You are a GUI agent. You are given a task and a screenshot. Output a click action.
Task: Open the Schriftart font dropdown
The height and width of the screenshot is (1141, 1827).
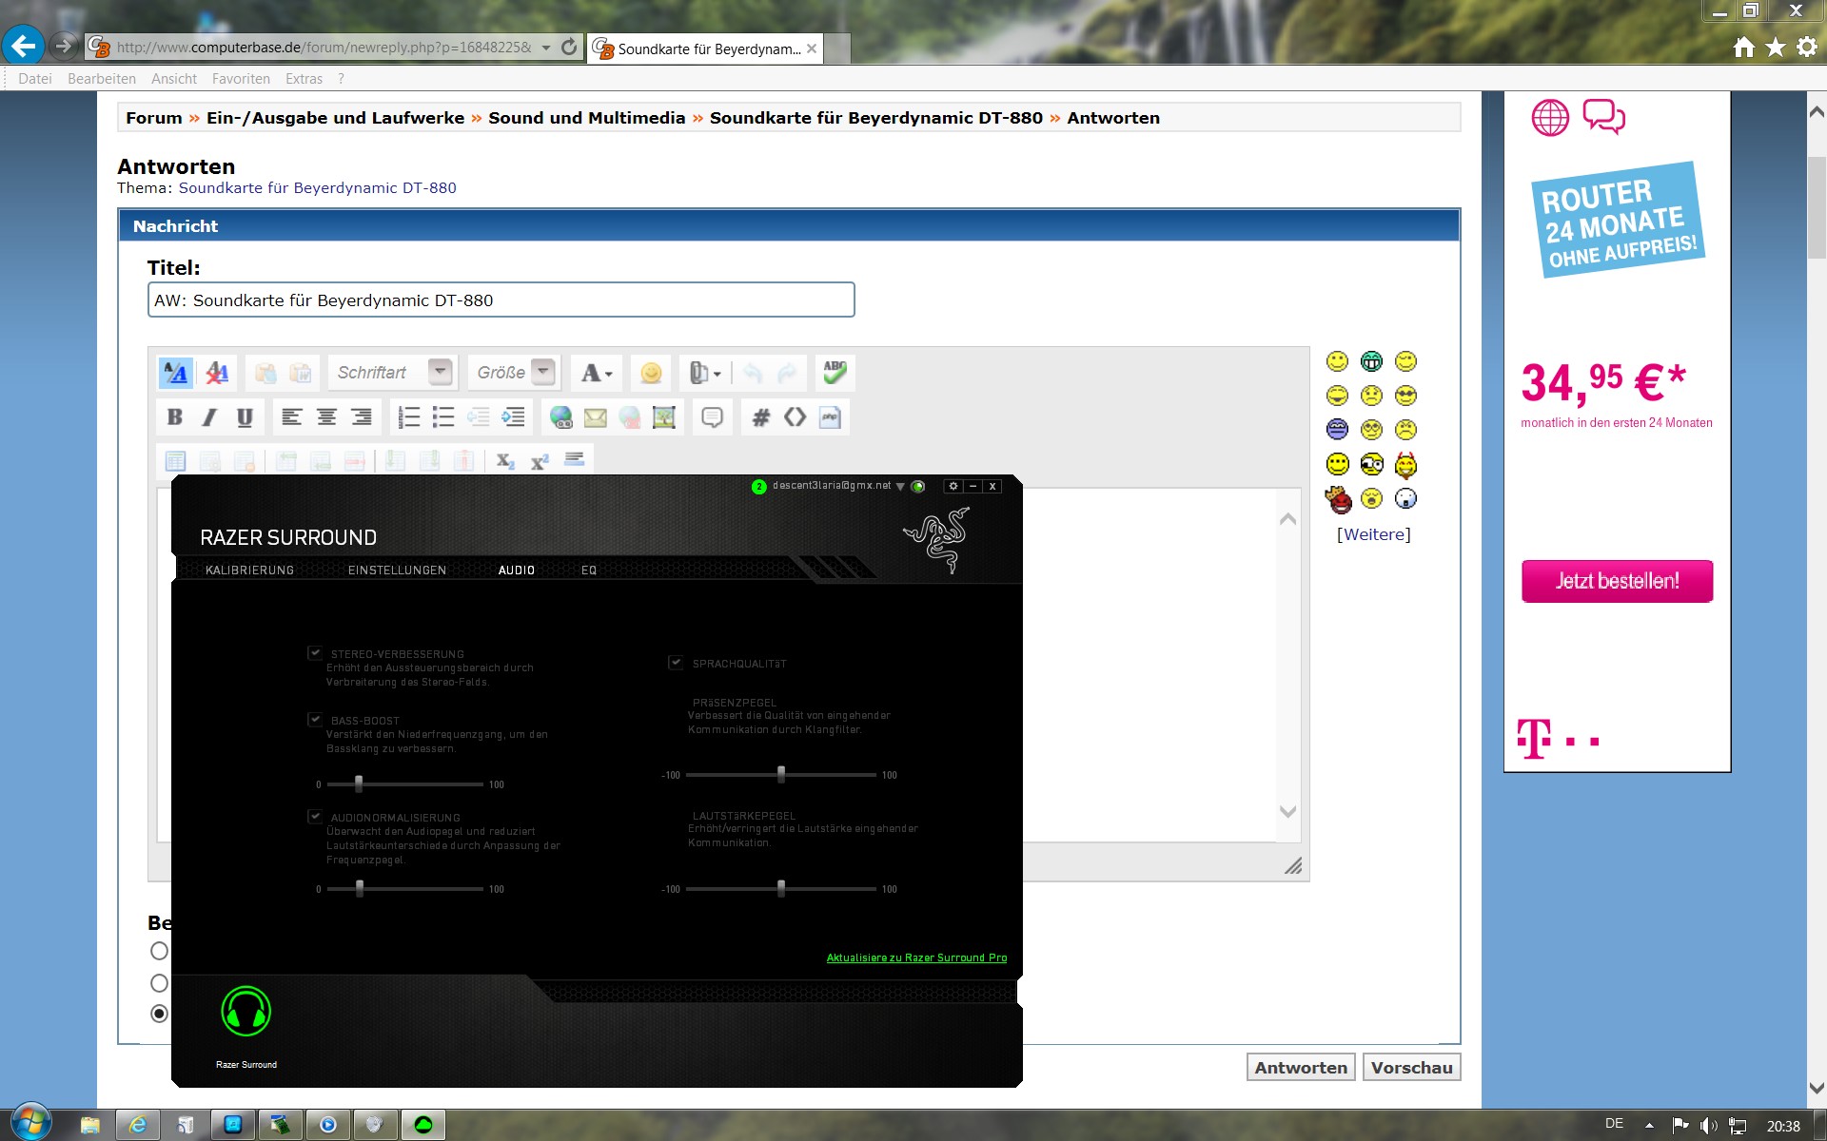point(440,372)
